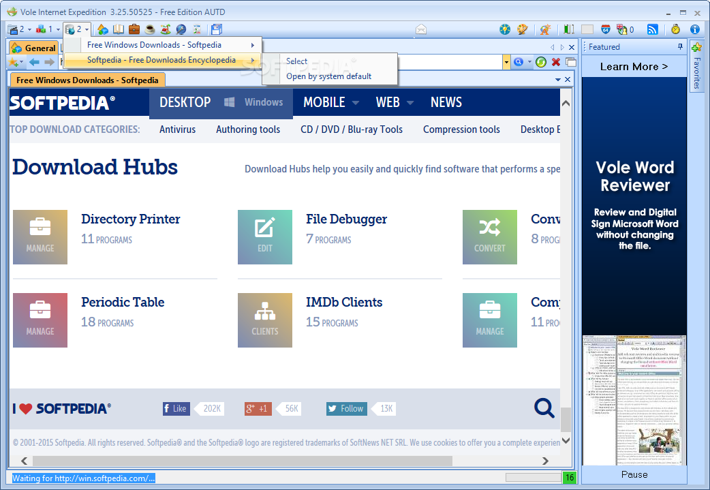The width and height of the screenshot is (710, 490).
Task: Click the 64 shield toolbar icon
Action: click(606, 29)
